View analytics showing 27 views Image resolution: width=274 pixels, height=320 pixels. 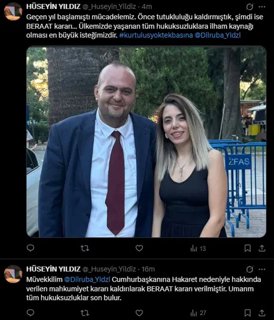click(198, 313)
